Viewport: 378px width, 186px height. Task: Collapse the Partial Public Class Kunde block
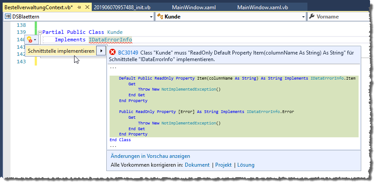40,33
